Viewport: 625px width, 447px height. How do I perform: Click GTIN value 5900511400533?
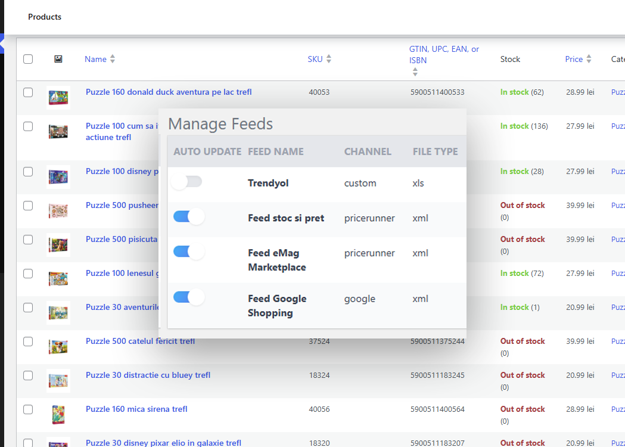coord(437,92)
